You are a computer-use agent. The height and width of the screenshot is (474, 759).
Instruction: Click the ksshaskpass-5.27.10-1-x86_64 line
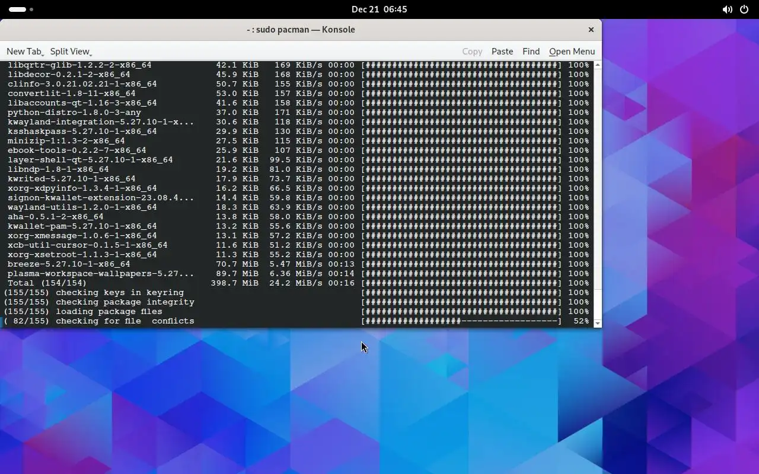pos(298,132)
